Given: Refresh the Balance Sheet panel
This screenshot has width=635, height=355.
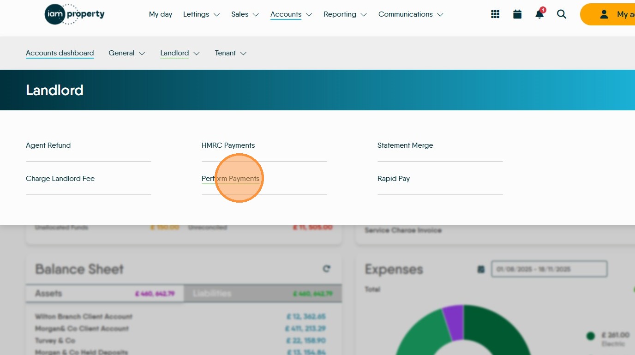Looking at the screenshot, I should coord(327,269).
